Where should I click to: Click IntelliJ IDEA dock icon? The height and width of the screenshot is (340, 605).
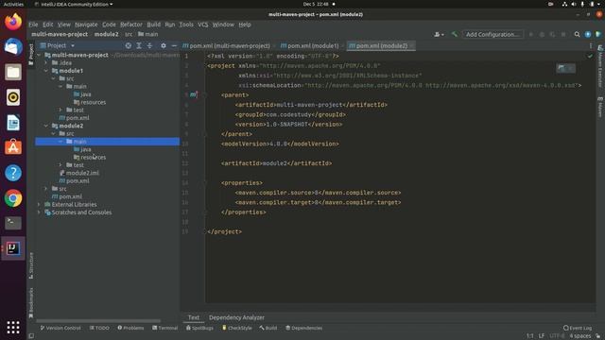(13, 248)
